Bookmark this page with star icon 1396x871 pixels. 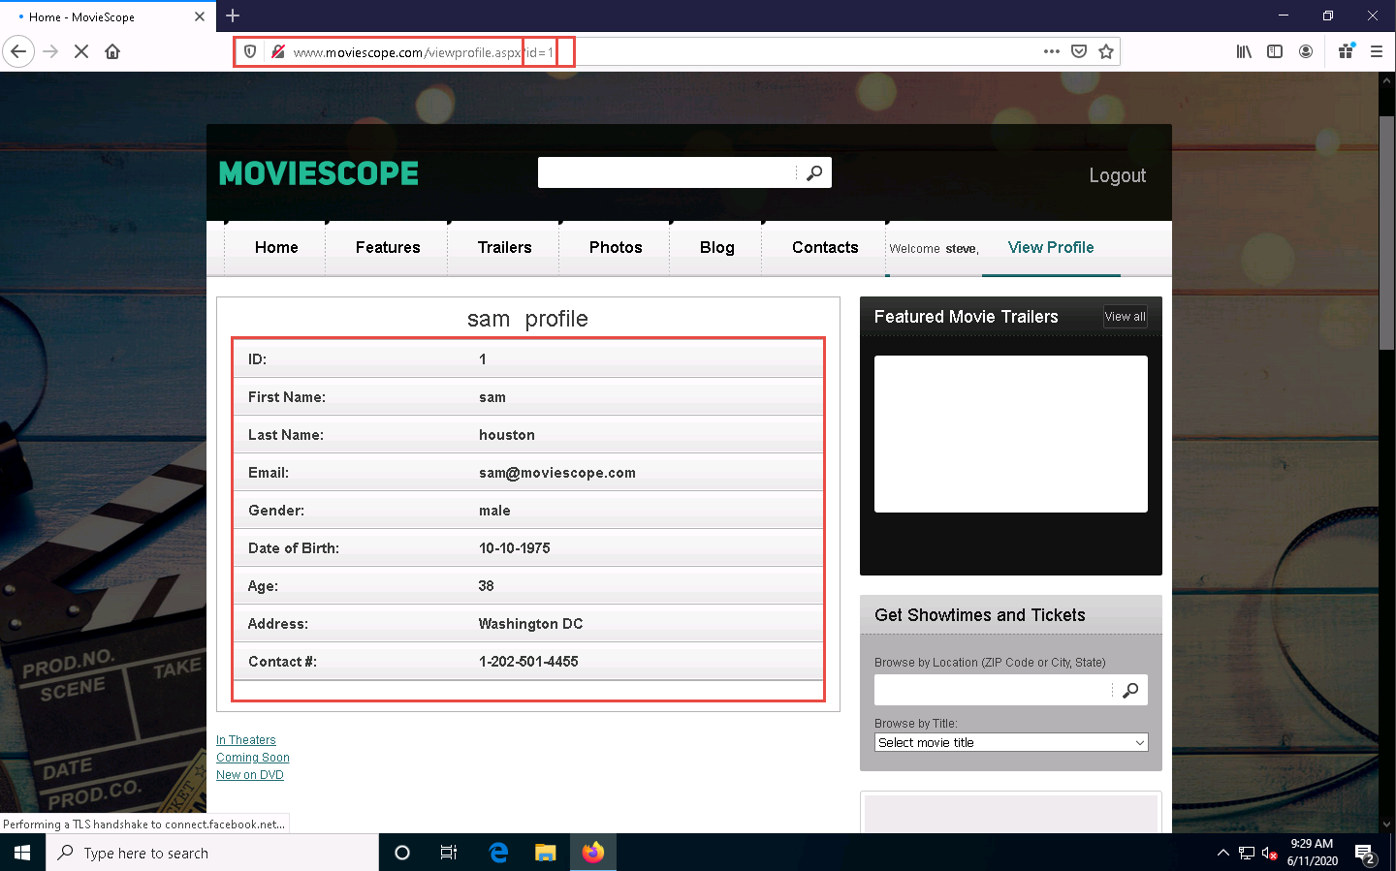click(x=1106, y=51)
